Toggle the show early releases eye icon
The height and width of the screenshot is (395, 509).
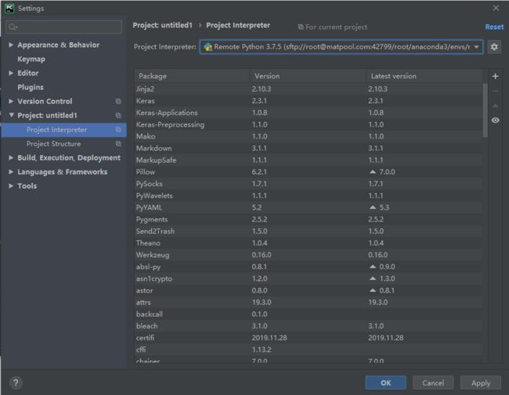tap(495, 120)
